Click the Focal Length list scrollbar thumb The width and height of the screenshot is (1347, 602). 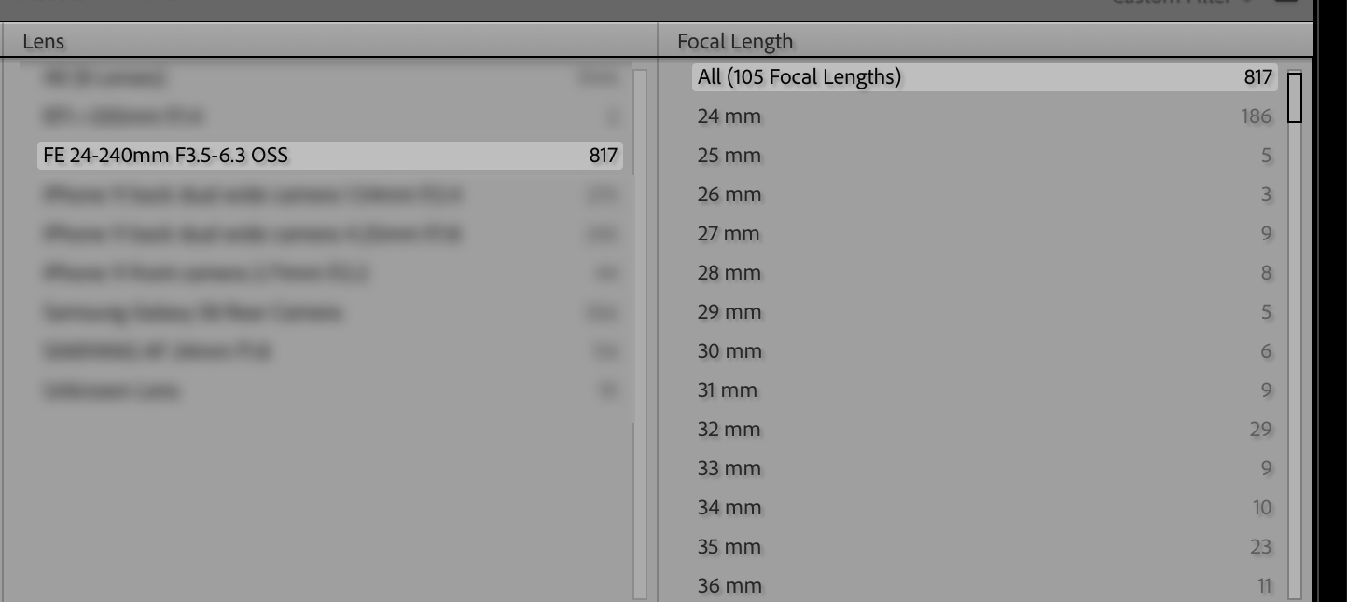(x=1294, y=97)
